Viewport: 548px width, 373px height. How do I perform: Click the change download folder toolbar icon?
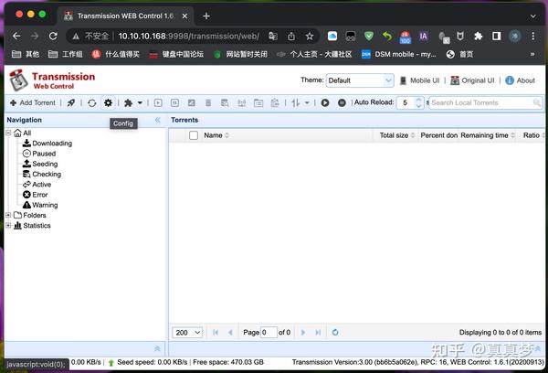click(x=258, y=103)
